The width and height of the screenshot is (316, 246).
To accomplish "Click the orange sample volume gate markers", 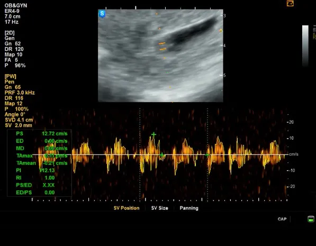I will (162, 46).
